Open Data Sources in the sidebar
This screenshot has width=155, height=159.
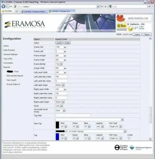[9, 50]
